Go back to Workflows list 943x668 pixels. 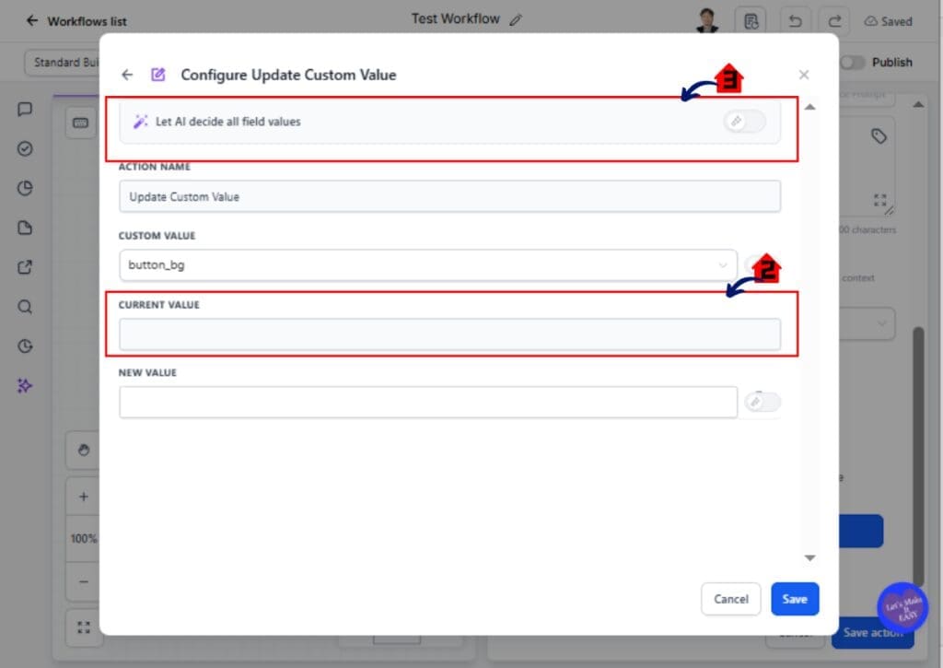pos(76,21)
